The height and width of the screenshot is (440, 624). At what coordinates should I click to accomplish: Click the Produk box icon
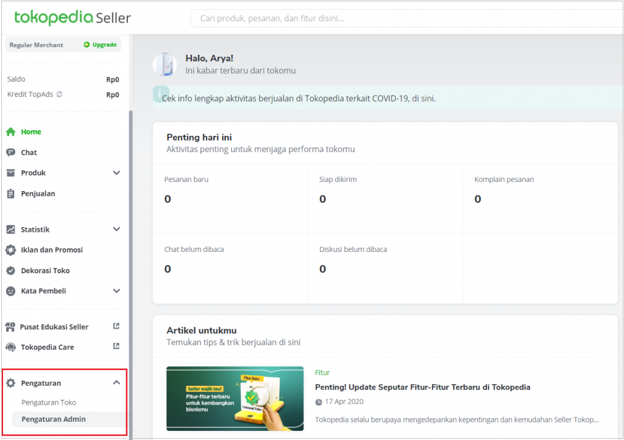coord(11,173)
